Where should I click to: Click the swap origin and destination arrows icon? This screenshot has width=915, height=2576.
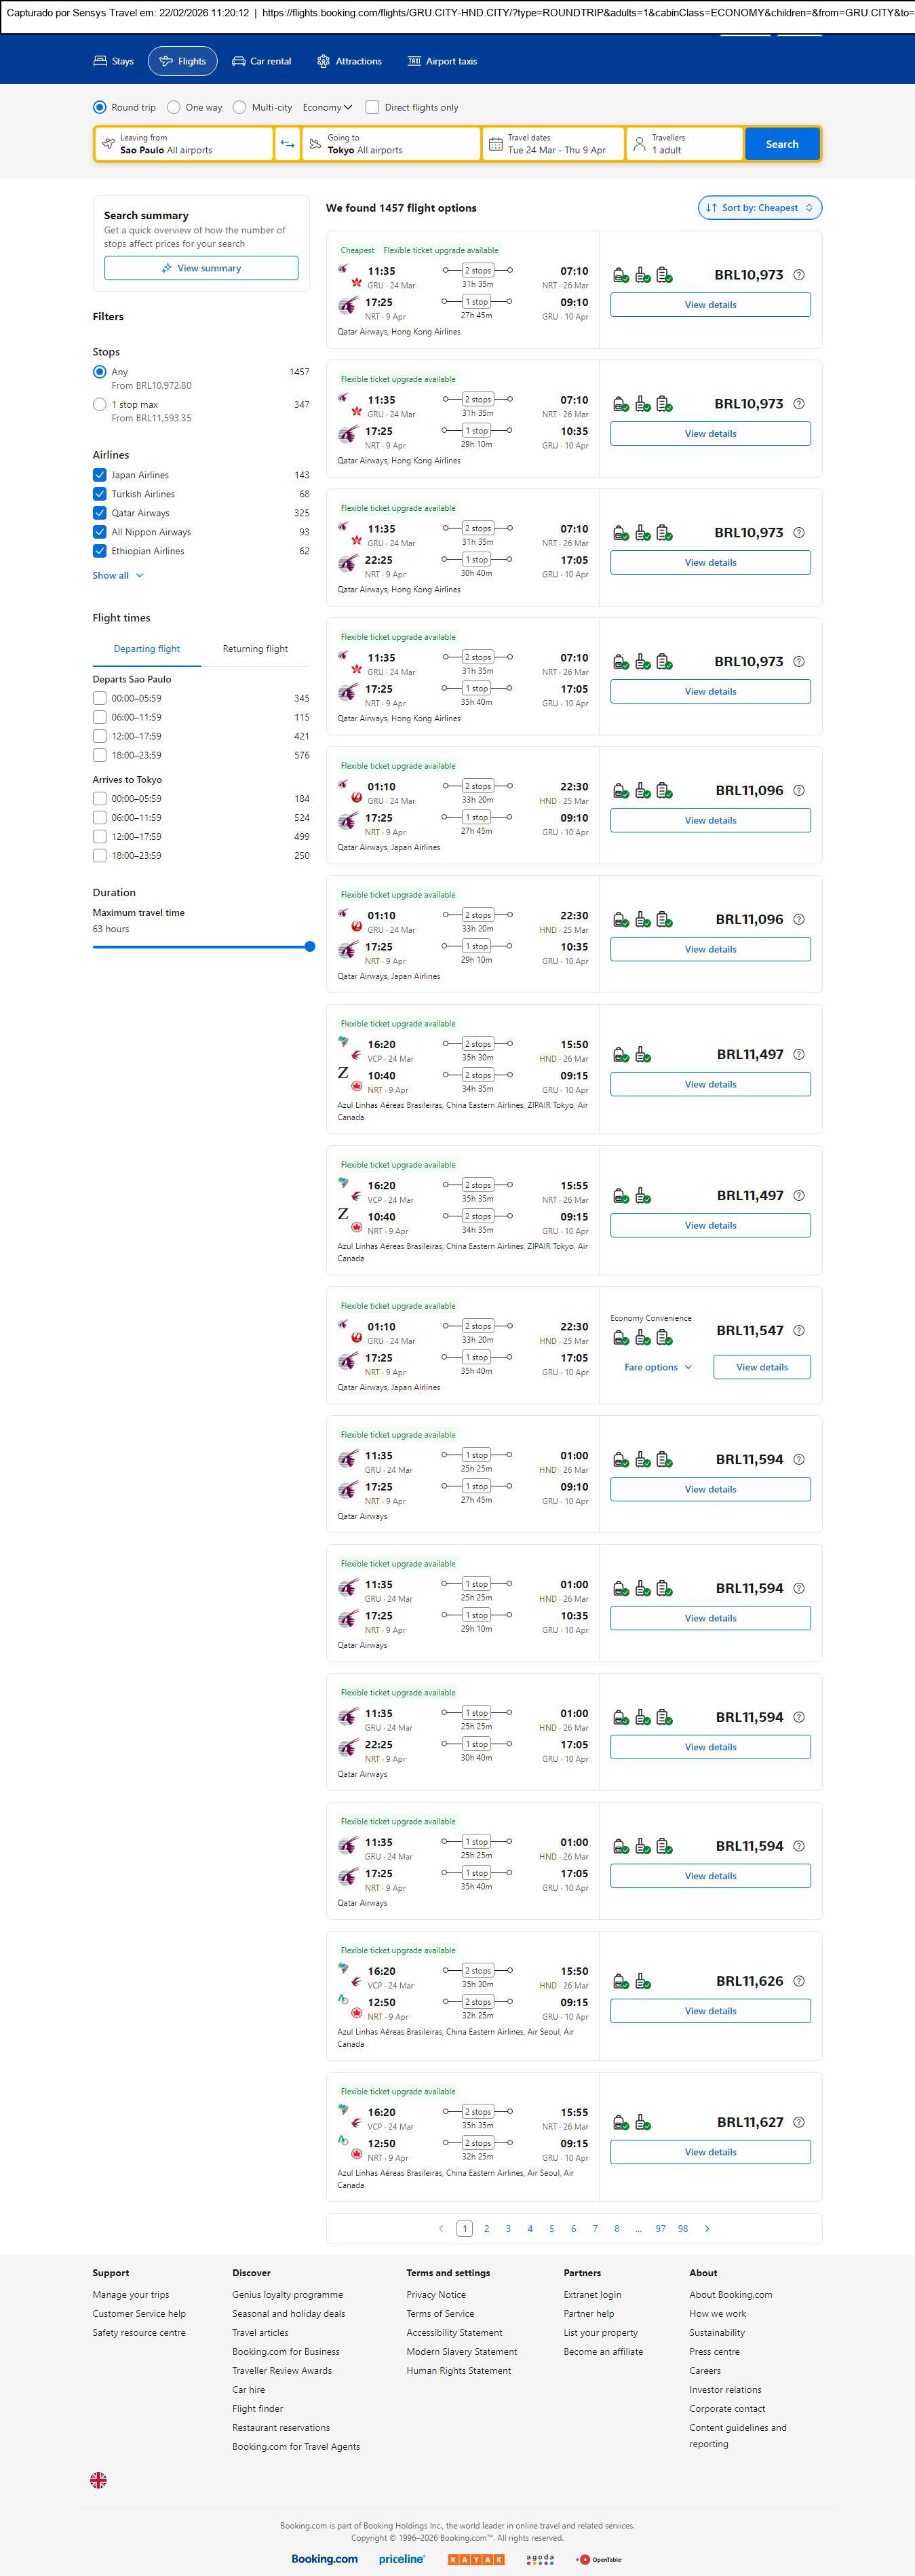click(x=287, y=144)
